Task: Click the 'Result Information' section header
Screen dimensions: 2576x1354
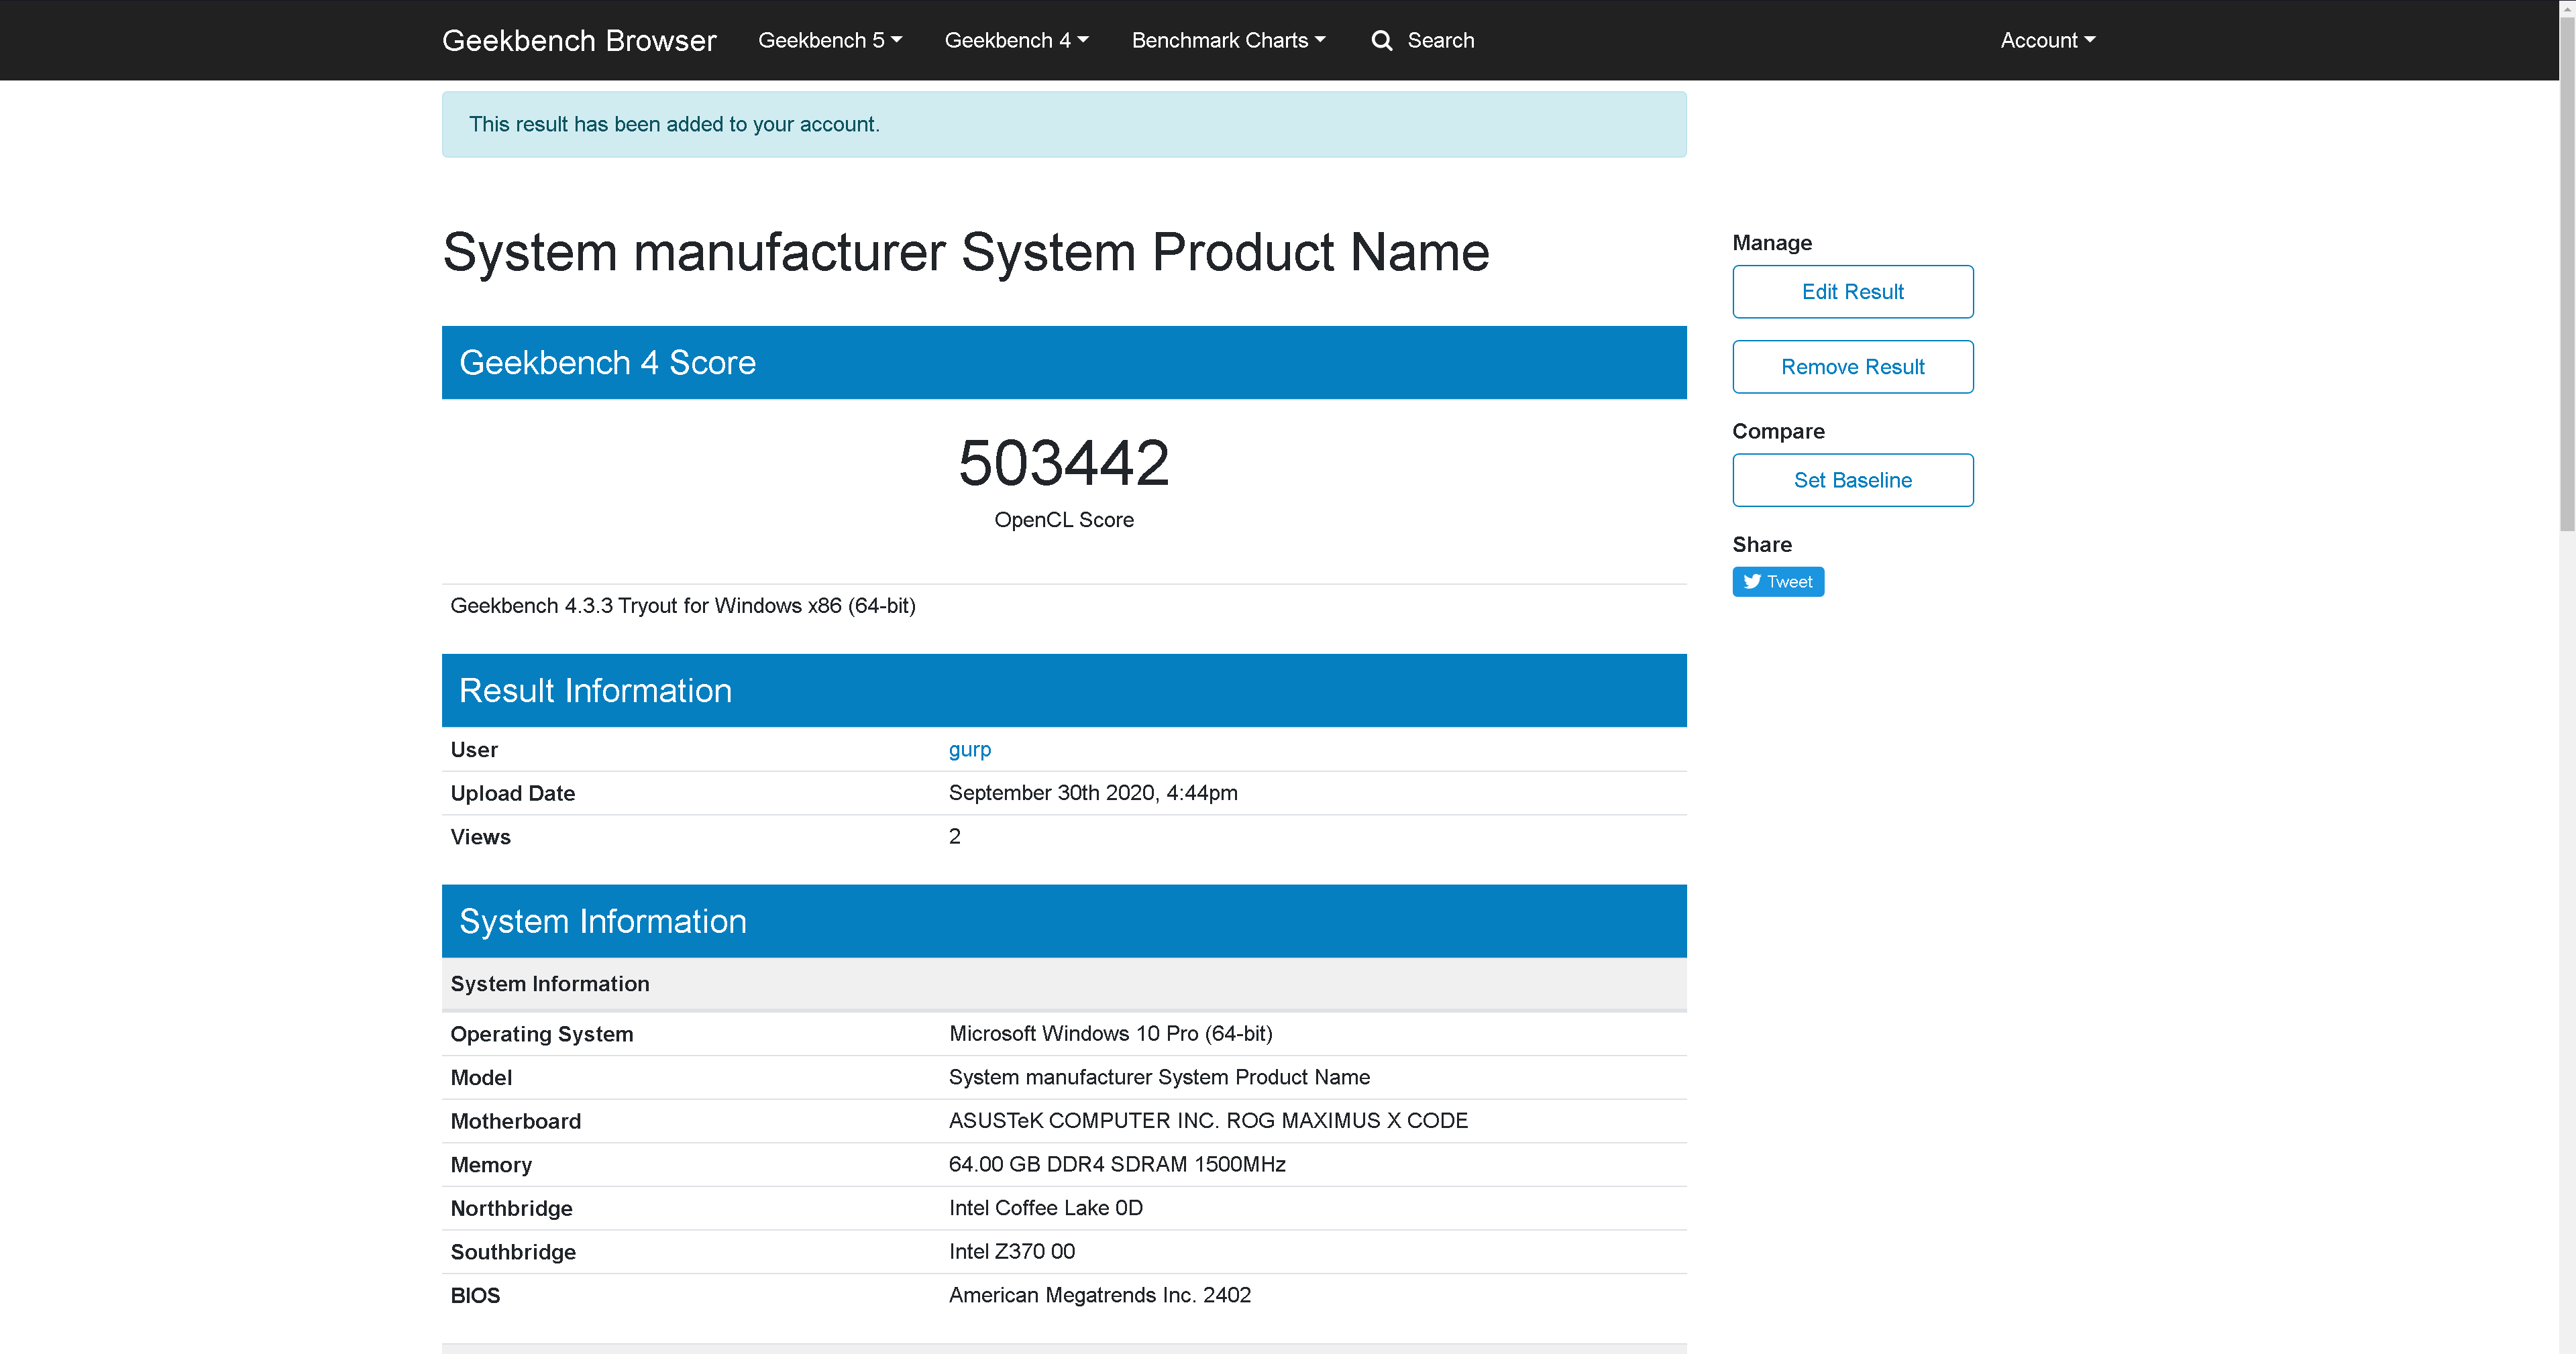Action: pyautogui.click(x=1064, y=691)
